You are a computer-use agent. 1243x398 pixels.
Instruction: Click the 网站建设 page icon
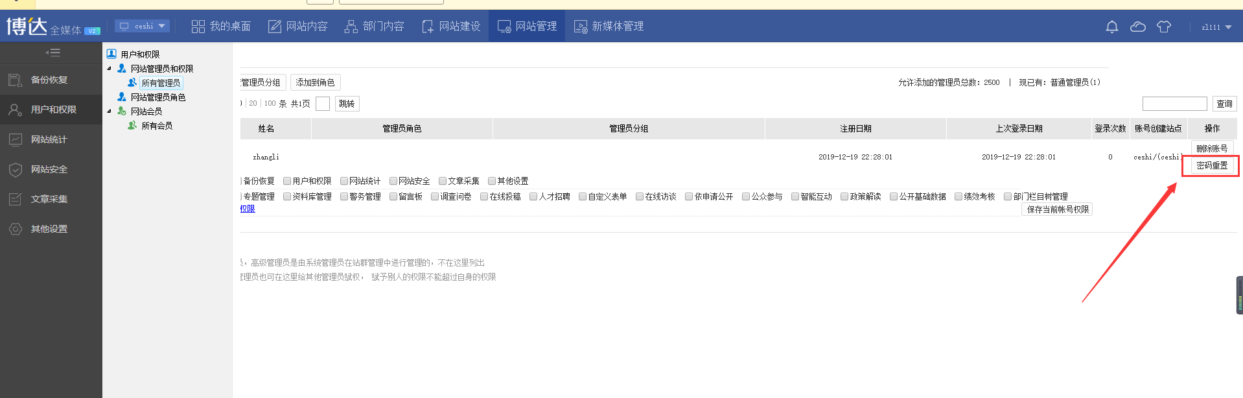coord(428,27)
